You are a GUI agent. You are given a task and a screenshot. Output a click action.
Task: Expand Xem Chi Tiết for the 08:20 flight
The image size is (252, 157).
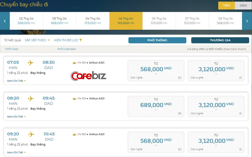coord(16,116)
